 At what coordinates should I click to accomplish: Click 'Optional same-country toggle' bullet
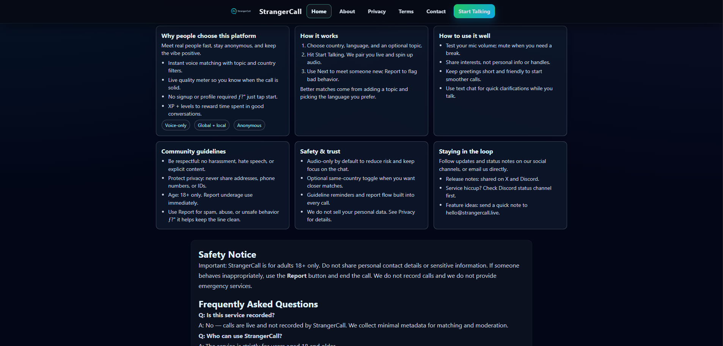(x=361, y=182)
